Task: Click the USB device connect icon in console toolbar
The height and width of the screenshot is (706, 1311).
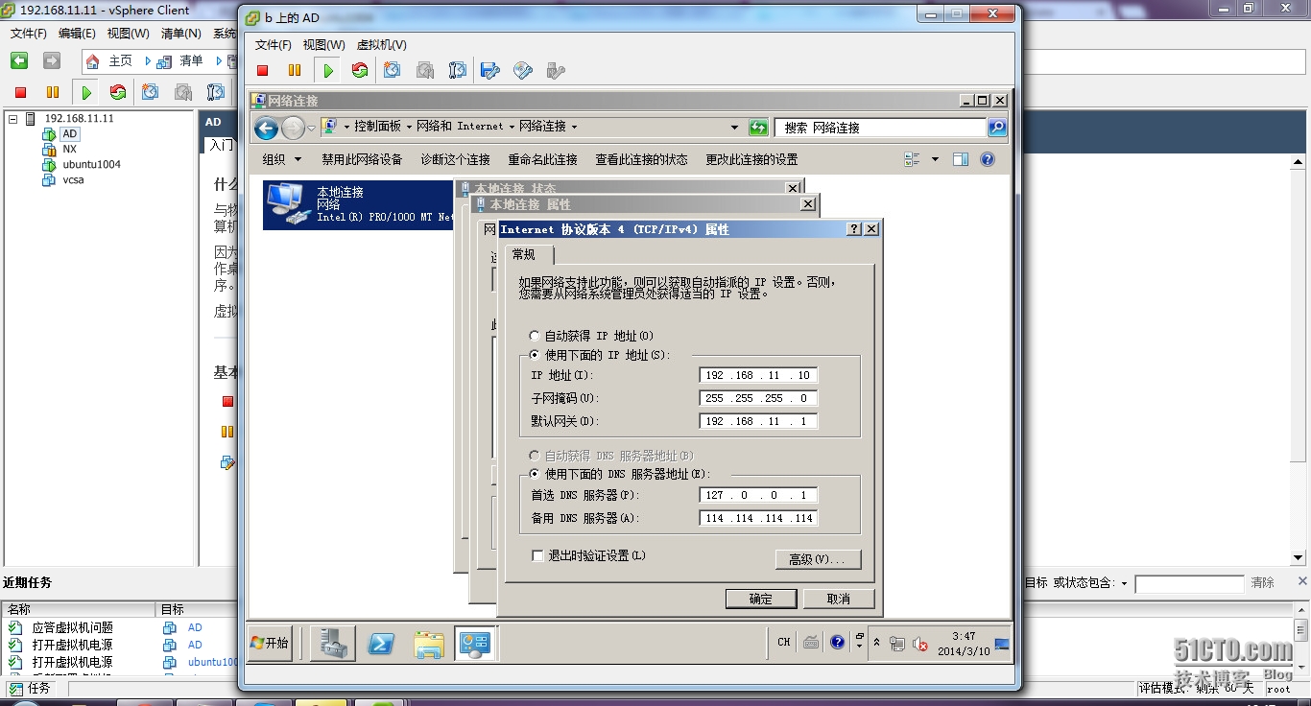Action: [x=556, y=70]
